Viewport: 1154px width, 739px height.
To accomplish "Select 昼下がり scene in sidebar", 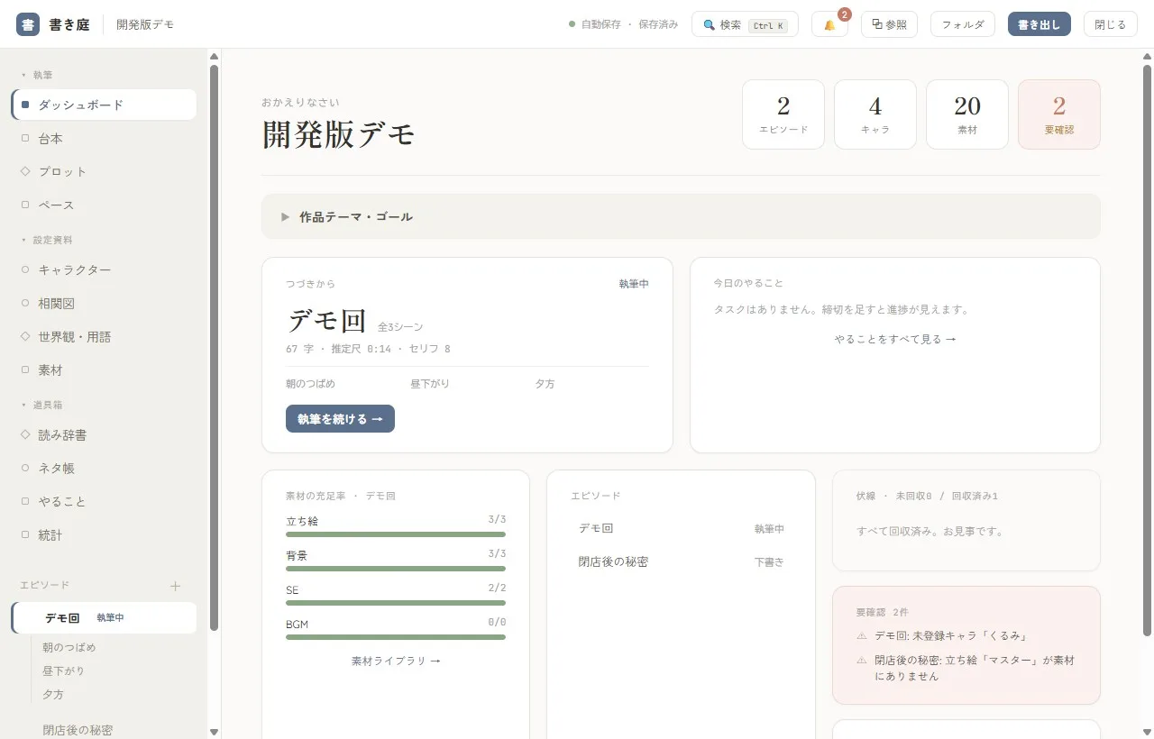I will tap(63, 671).
